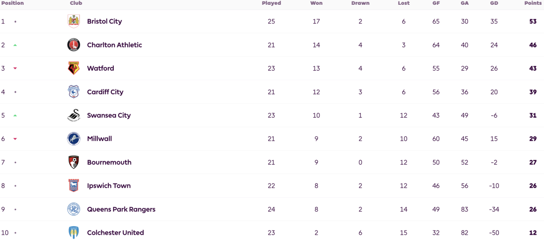Click Swansea City's green position-up arrow
This screenshot has width=544, height=240.
[x=15, y=115]
